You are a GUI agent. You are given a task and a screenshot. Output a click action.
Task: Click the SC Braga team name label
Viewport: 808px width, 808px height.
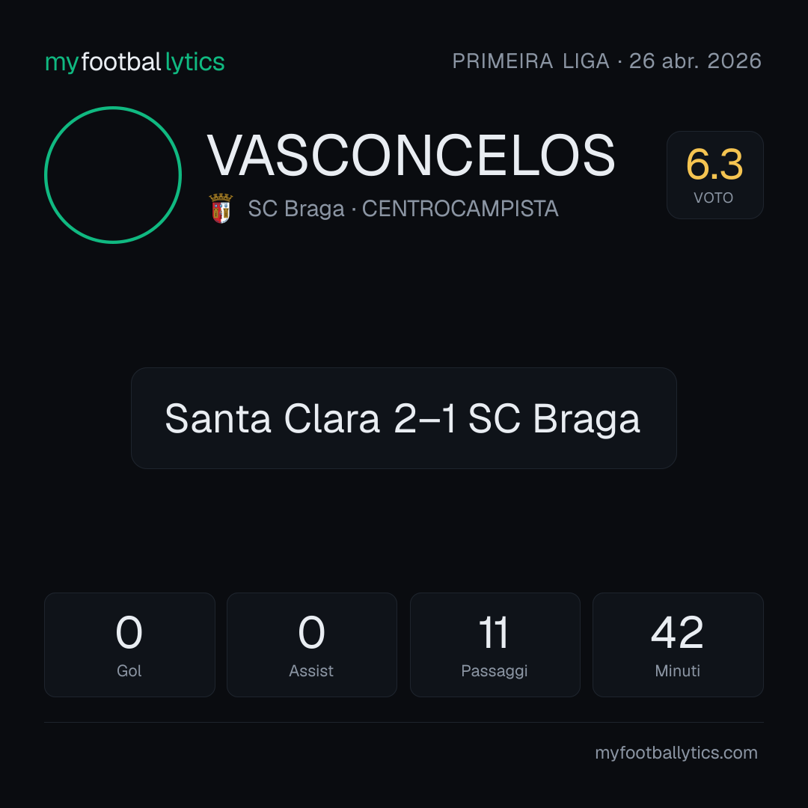[296, 209]
